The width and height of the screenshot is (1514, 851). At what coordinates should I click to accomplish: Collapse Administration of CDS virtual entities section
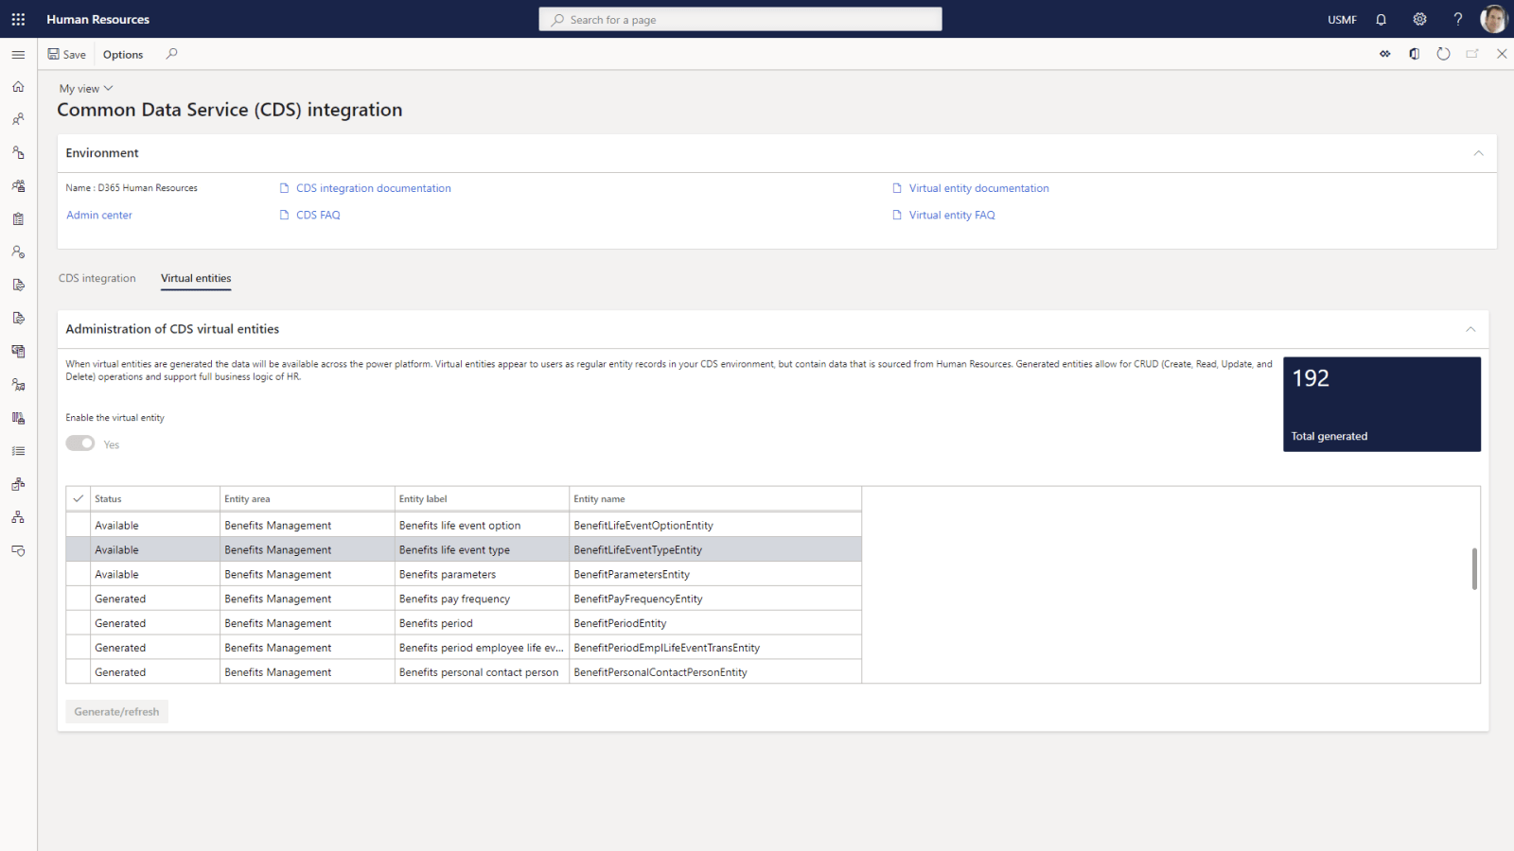(1470, 329)
